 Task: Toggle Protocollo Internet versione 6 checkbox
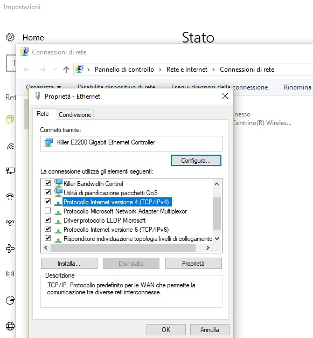(x=47, y=229)
